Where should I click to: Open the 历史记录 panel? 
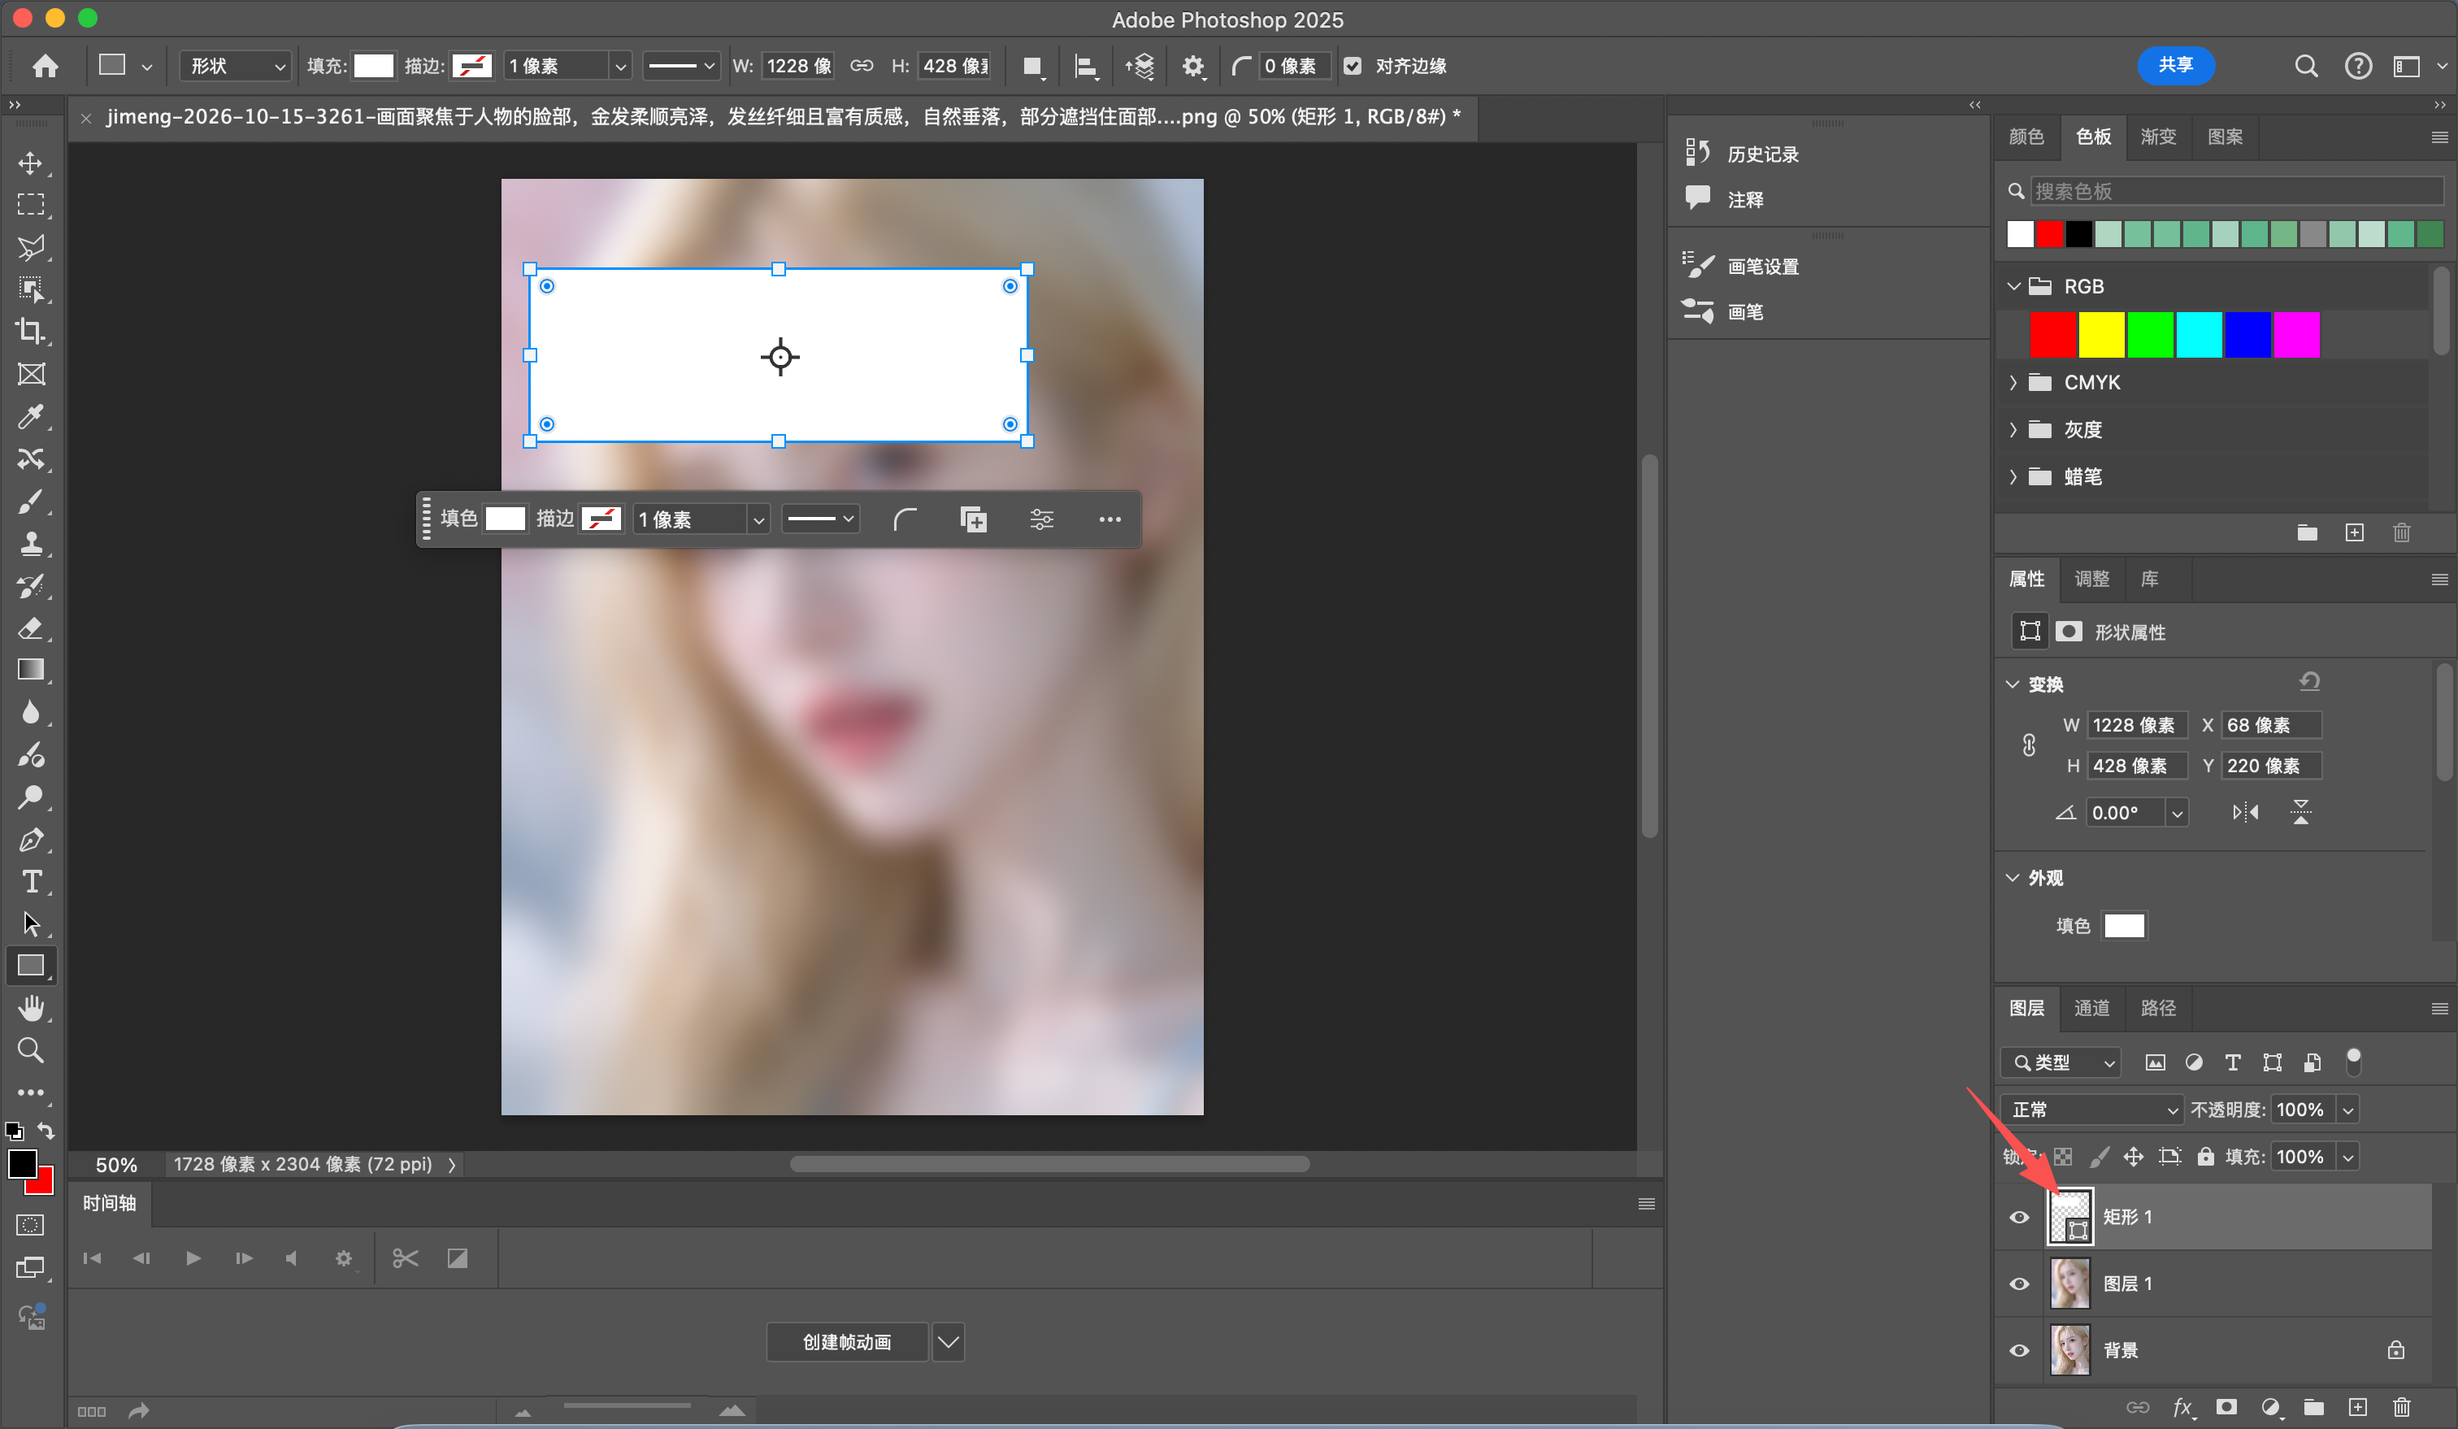point(1742,153)
